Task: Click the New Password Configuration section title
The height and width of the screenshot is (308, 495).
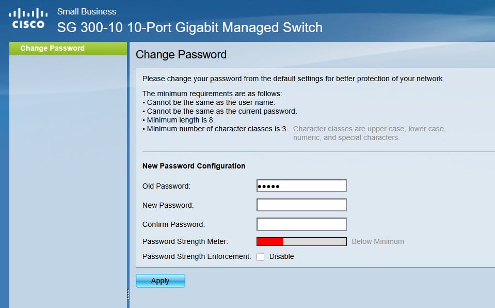Action: (x=194, y=166)
